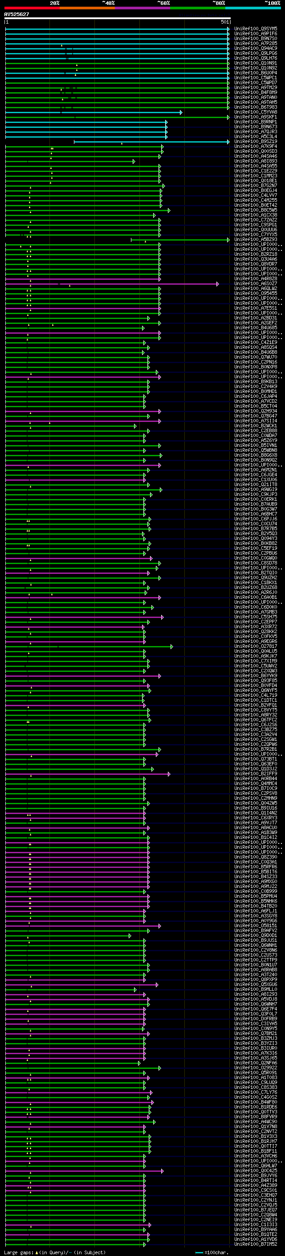Select hit label UniRef100_C7ZAZ2
The width and height of the screenshot is (285, 1256).
coord(256,220)
